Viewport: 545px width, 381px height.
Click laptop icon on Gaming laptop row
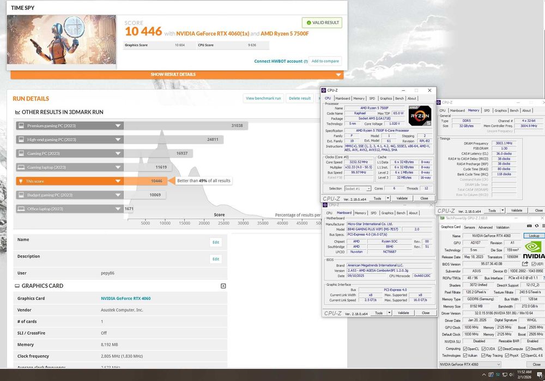click(x=21, y=167)
